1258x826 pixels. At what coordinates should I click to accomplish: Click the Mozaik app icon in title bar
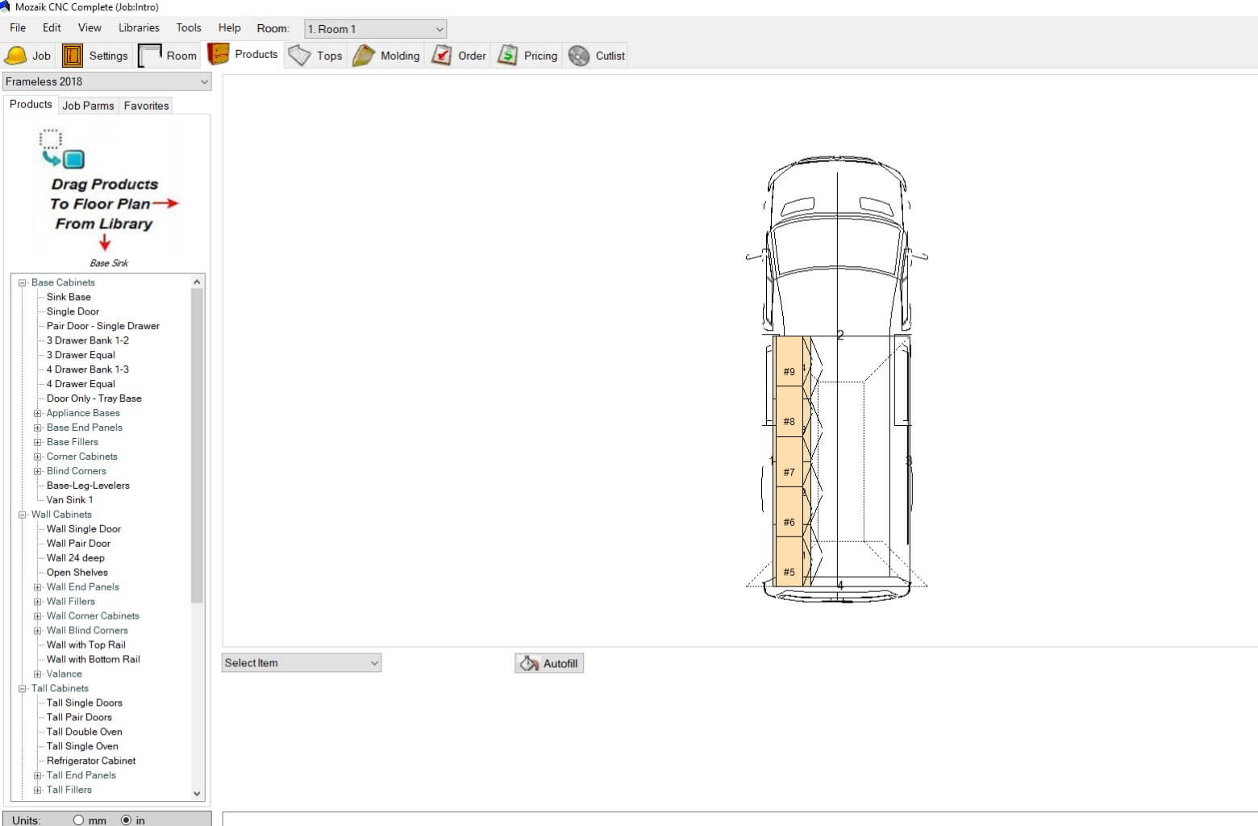coord(6,6)
